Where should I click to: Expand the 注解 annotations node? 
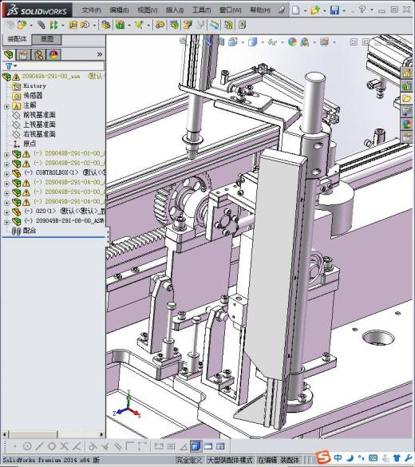pos(6,106)
